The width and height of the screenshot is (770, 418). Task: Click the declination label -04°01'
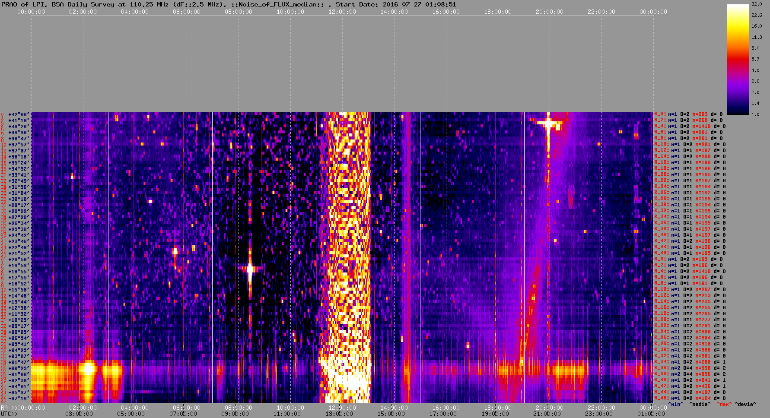[x=18, y=386]
